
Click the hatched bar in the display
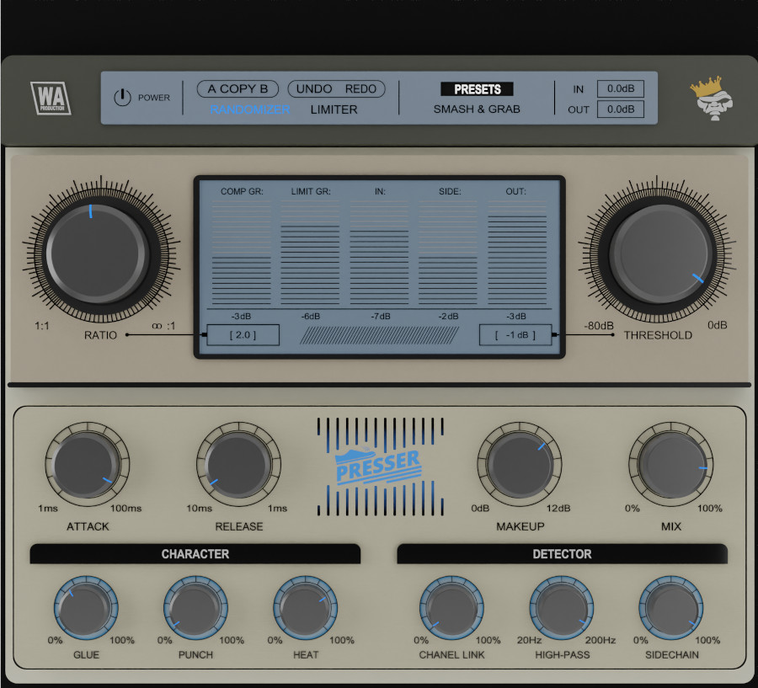[x=380, y=335]
